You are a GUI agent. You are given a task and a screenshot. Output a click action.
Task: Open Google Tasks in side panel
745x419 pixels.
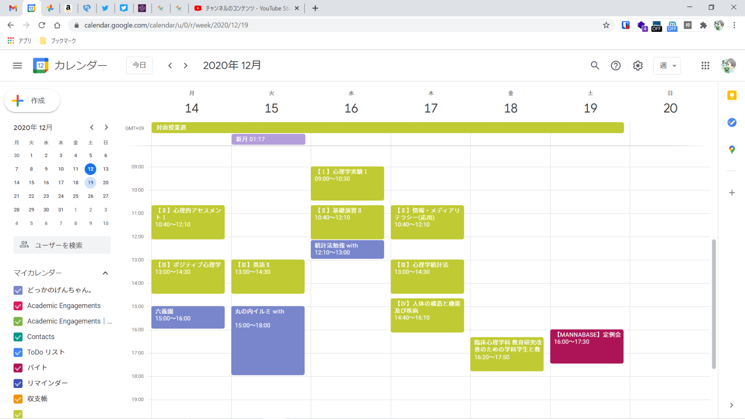(x=732, y=123)
